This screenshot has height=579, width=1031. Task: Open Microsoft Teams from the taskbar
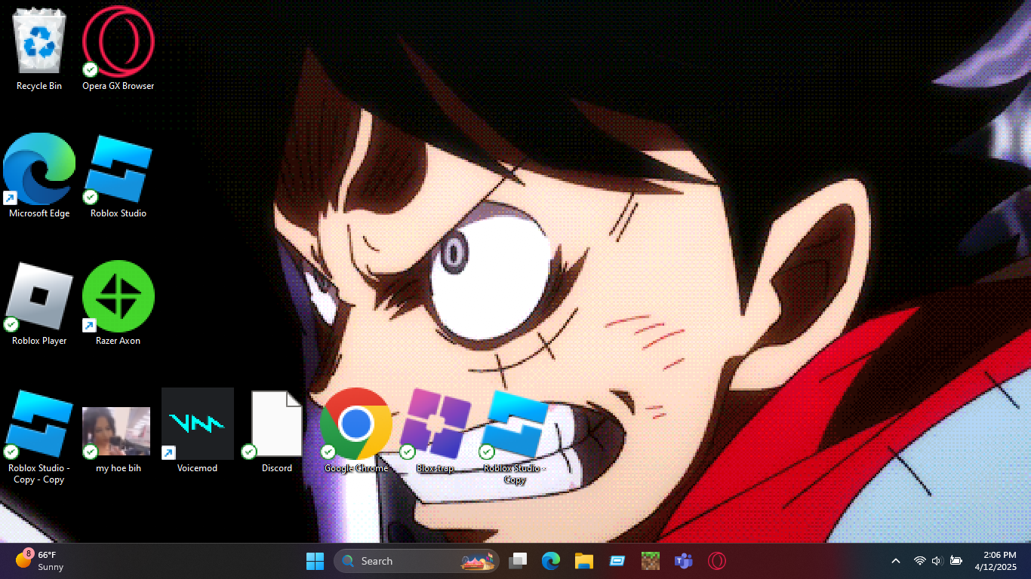[684, 561]
